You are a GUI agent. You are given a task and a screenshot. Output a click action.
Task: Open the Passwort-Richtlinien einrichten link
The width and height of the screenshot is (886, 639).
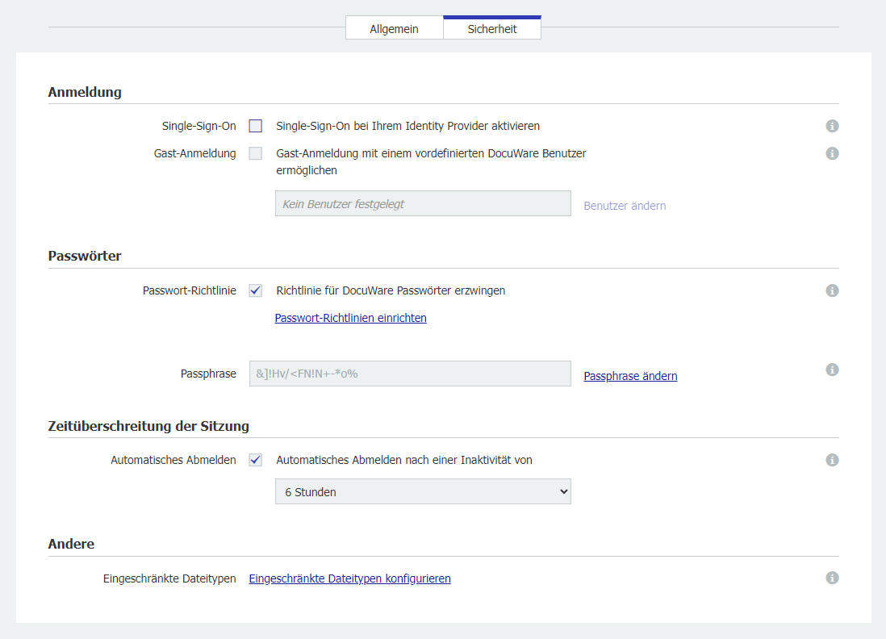tap(350, 318)
